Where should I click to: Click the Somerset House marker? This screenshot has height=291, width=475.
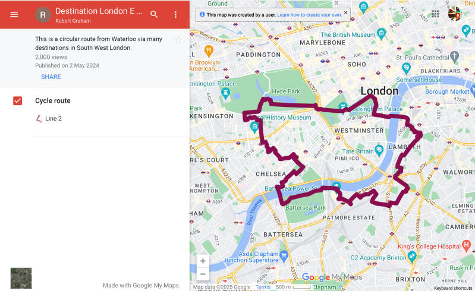coord(406,68)
